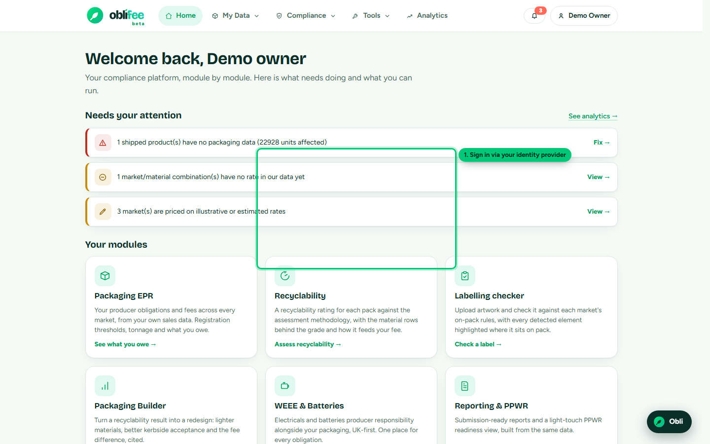Select the Recyclability module title
The height and width of the screenshot is (444, 710).
(x=300, y=296)
